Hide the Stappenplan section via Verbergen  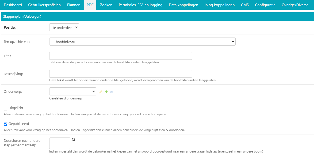click(x=32, y=17)
